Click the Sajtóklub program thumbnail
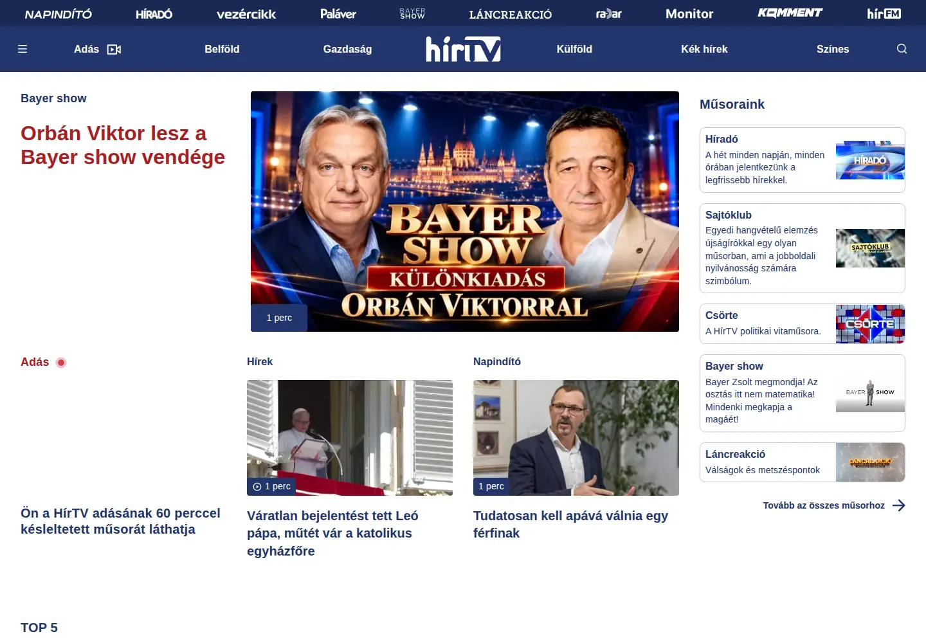This screenshot has height=643, width=926. point(870,248)
